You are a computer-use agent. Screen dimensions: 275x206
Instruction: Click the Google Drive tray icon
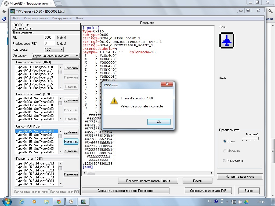coord(246,201)
